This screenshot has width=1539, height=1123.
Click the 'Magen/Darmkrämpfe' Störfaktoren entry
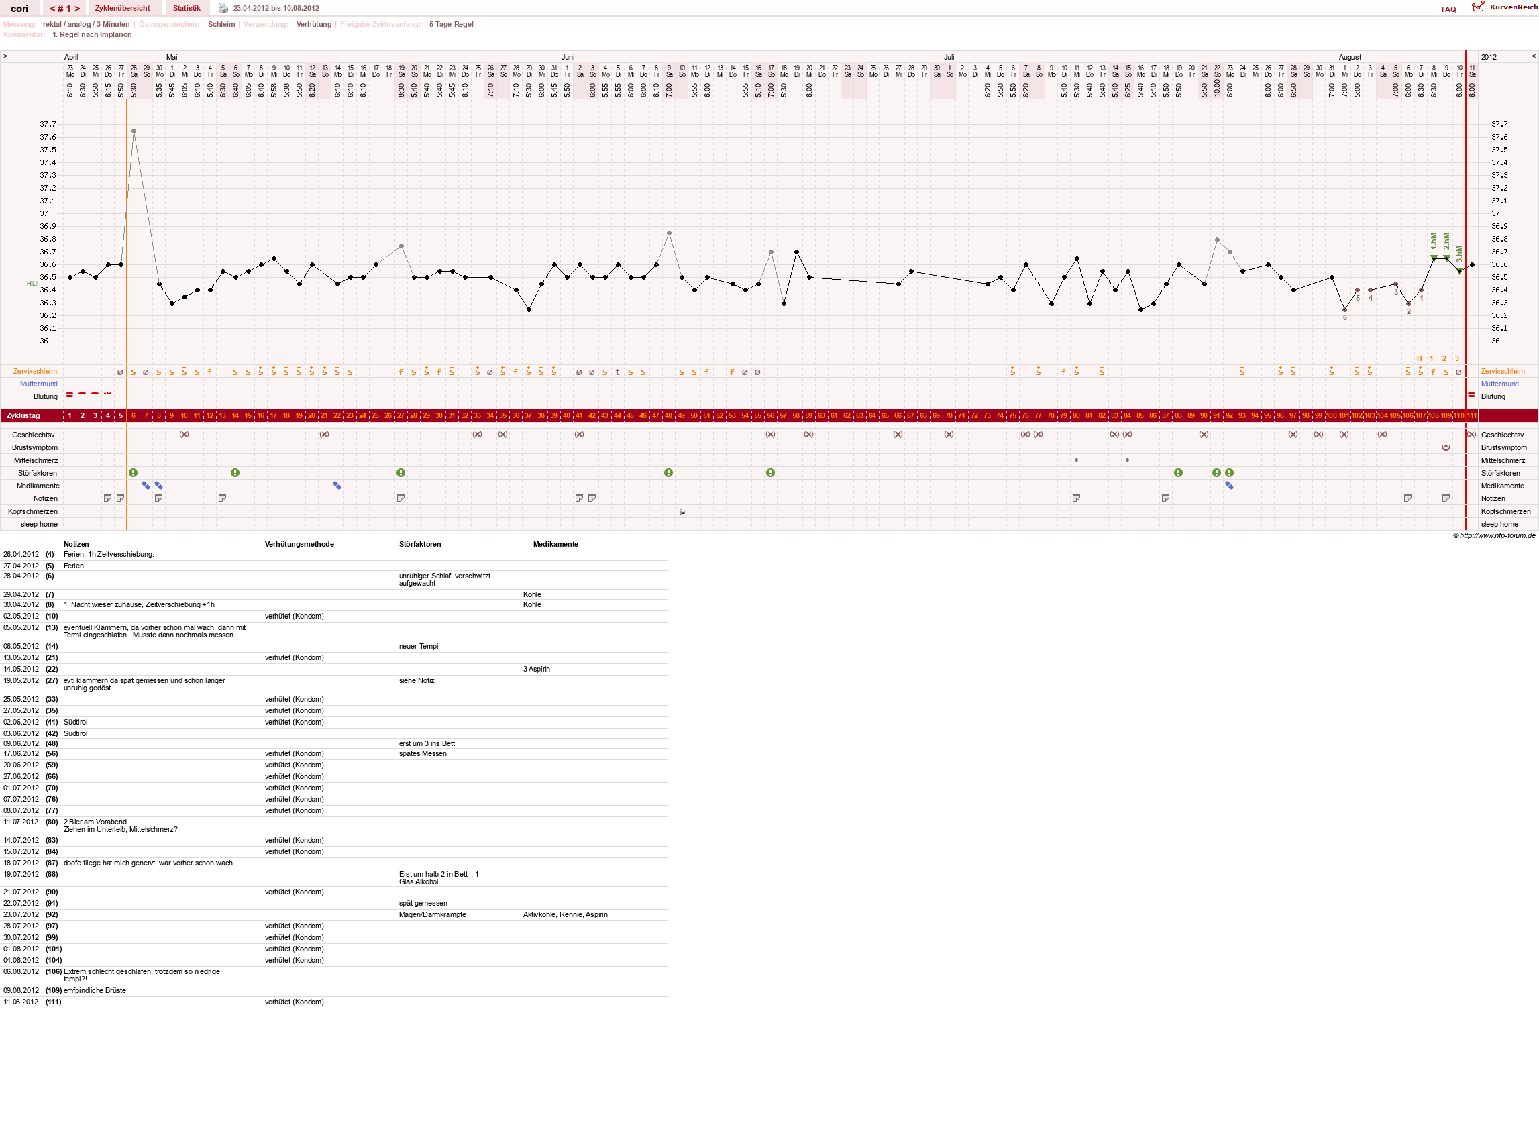[433, 915]
